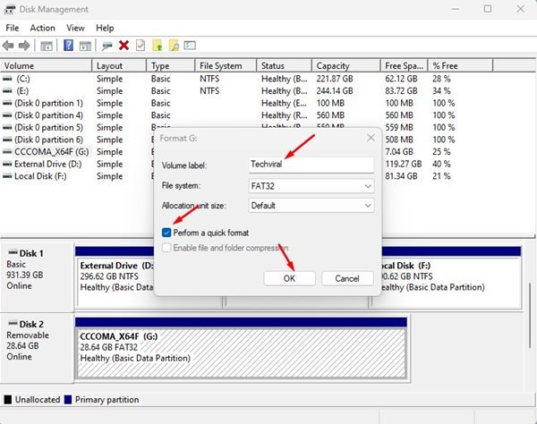Click the folder with green arrow icon

(158, 46)
